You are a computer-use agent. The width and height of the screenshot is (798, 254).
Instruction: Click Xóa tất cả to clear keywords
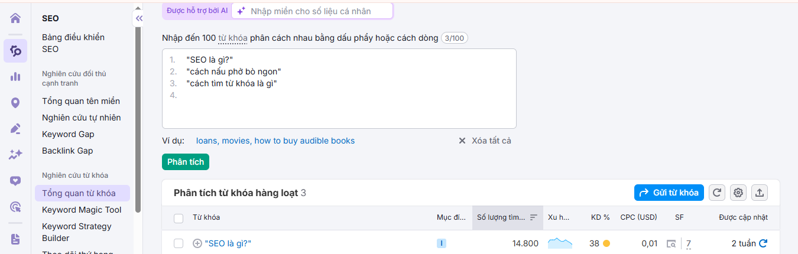pyautogui.click(x=485, y=141)
